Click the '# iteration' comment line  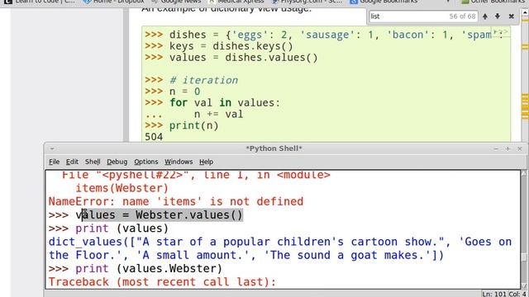(204, 80)
